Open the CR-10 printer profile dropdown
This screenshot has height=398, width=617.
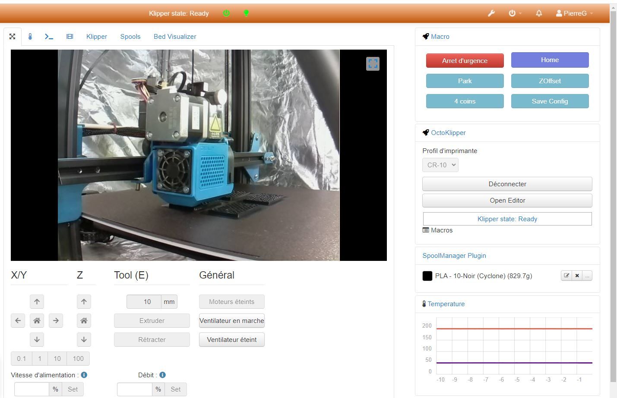tap(440, 165)
